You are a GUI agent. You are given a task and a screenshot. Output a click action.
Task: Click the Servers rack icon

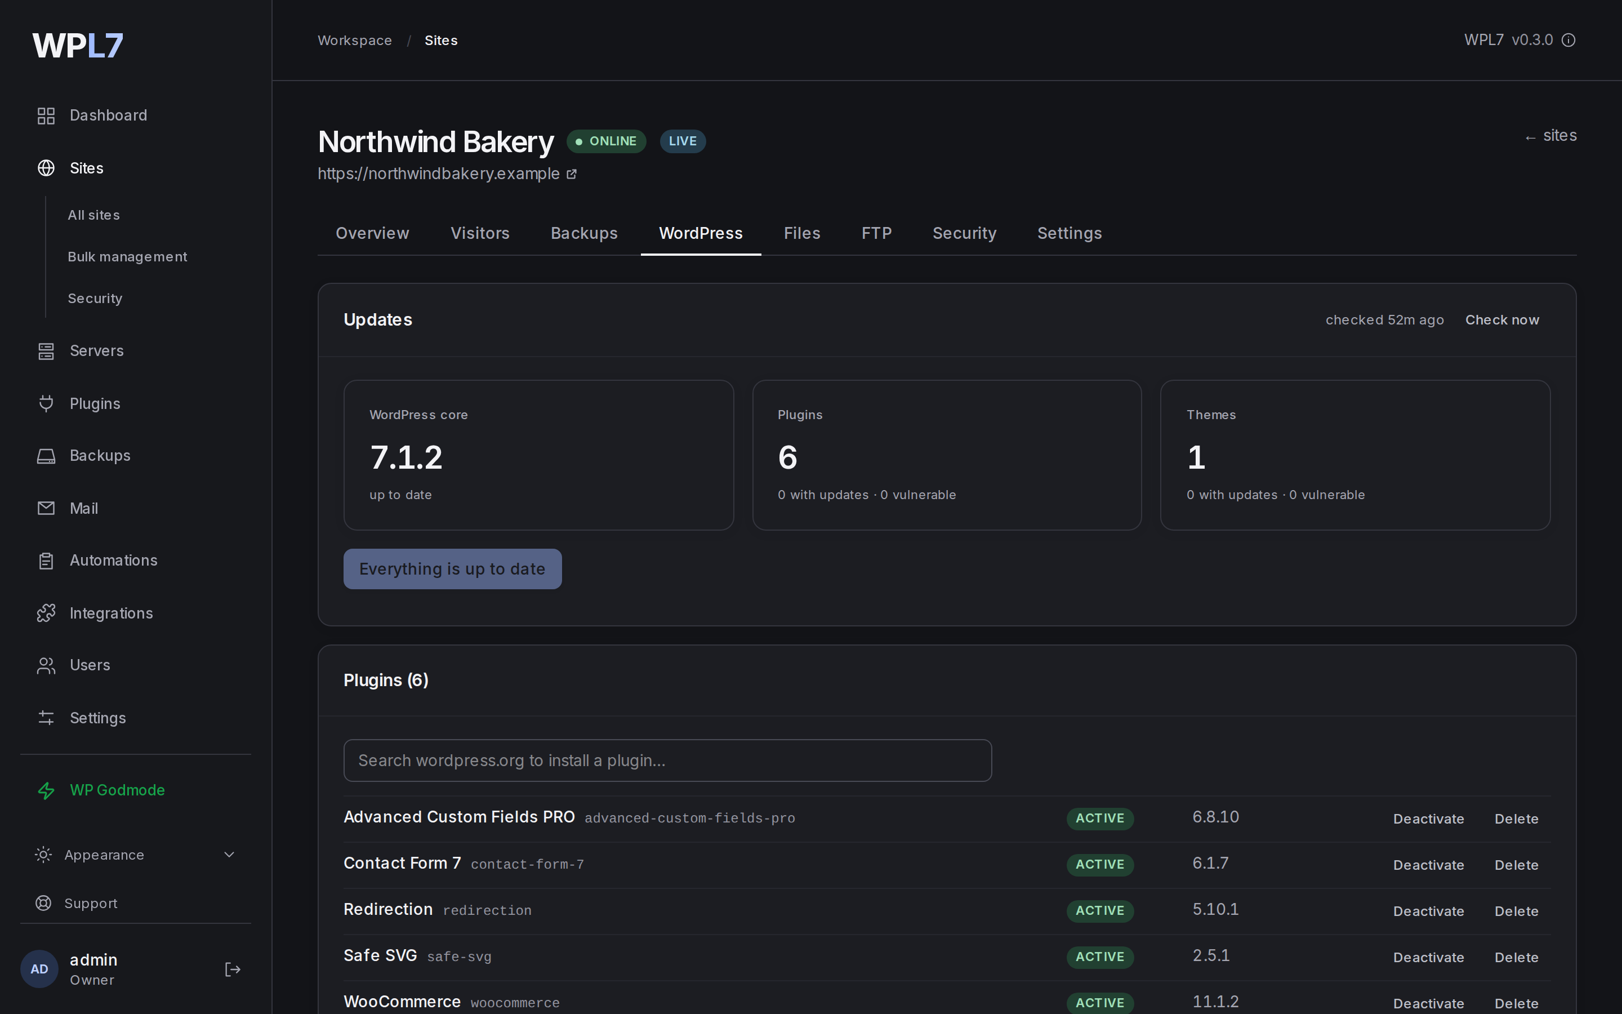coord(46,351)
